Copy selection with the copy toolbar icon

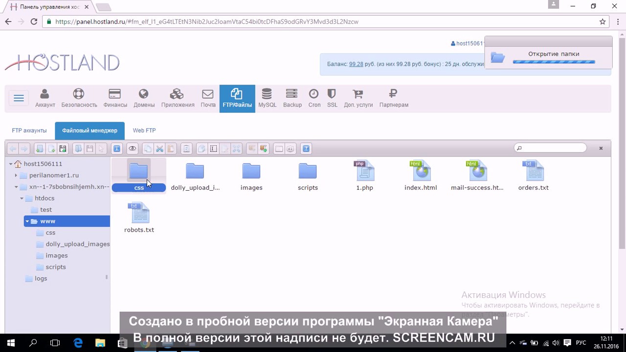point(148,149)
